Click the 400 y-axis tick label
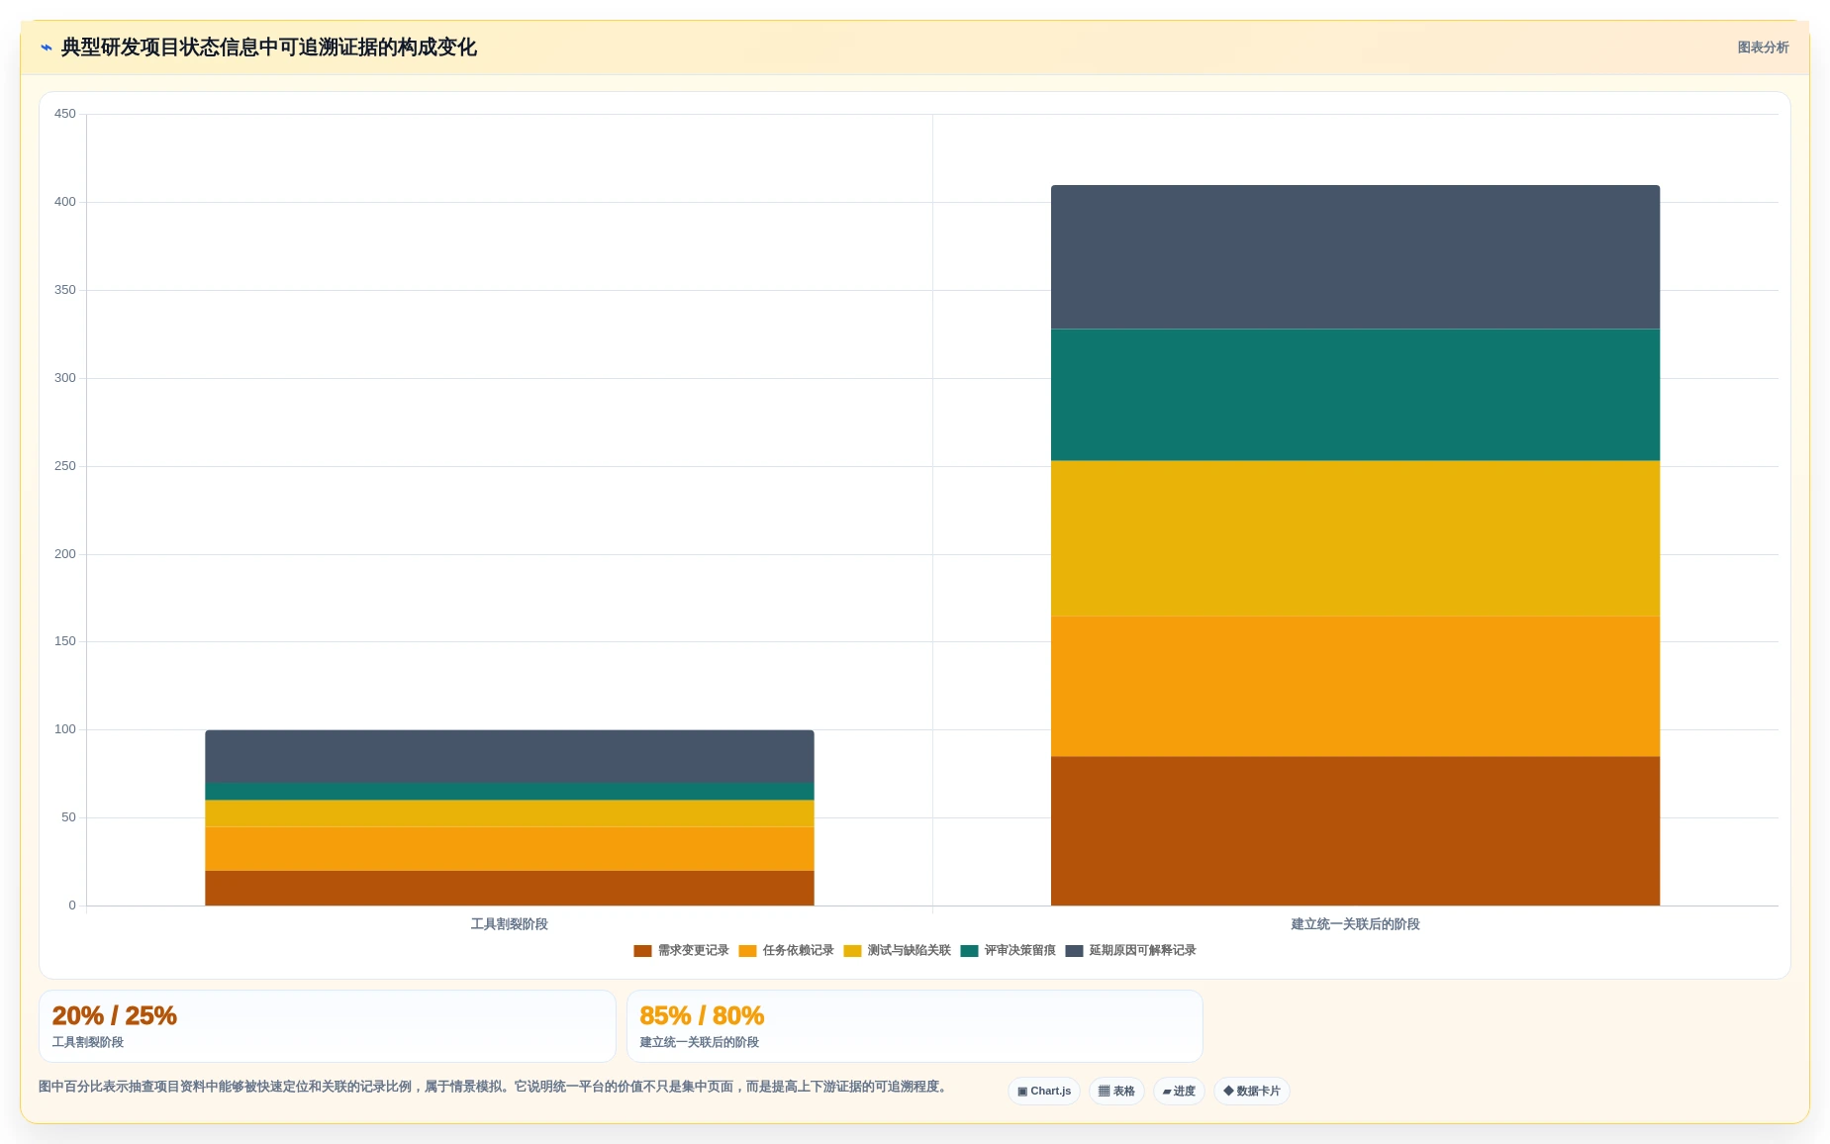Image resolution: width=1830 pixels, height=1144 pixels. (65, 202)
